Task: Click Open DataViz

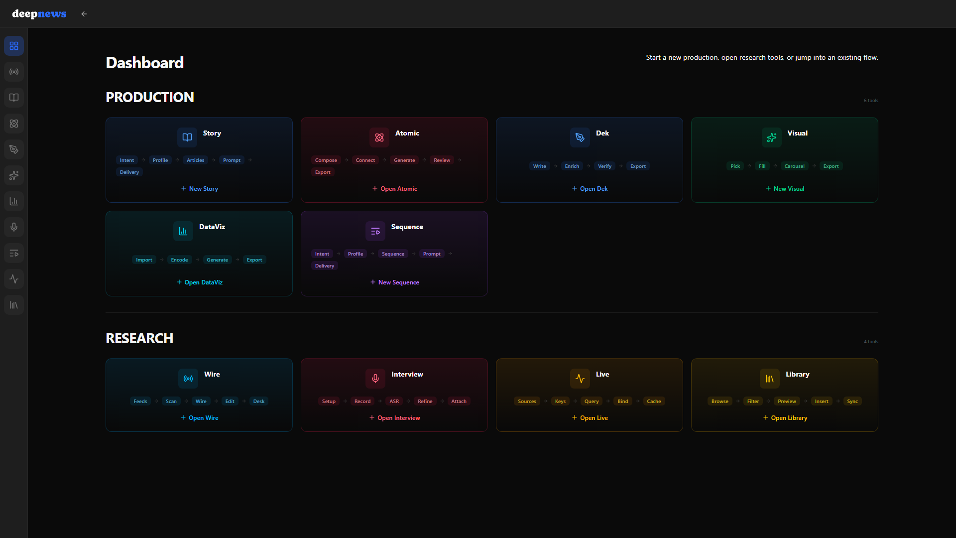Action: point(199,282)
